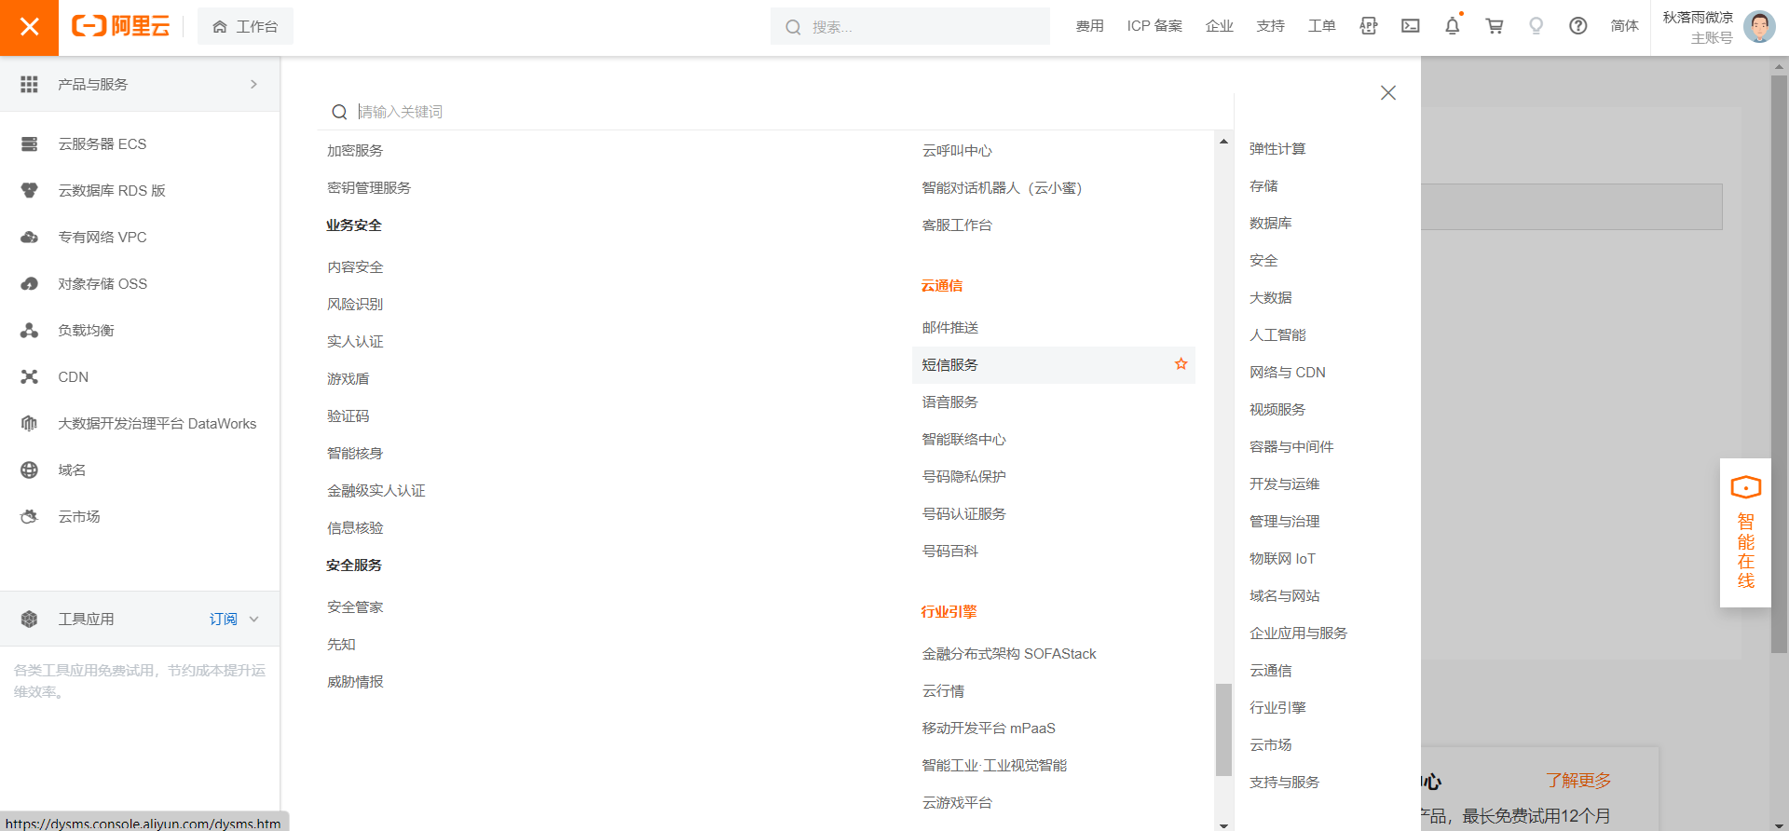Jump to 弹性计算 category
1789x831 pixels.
[1277, 149]
